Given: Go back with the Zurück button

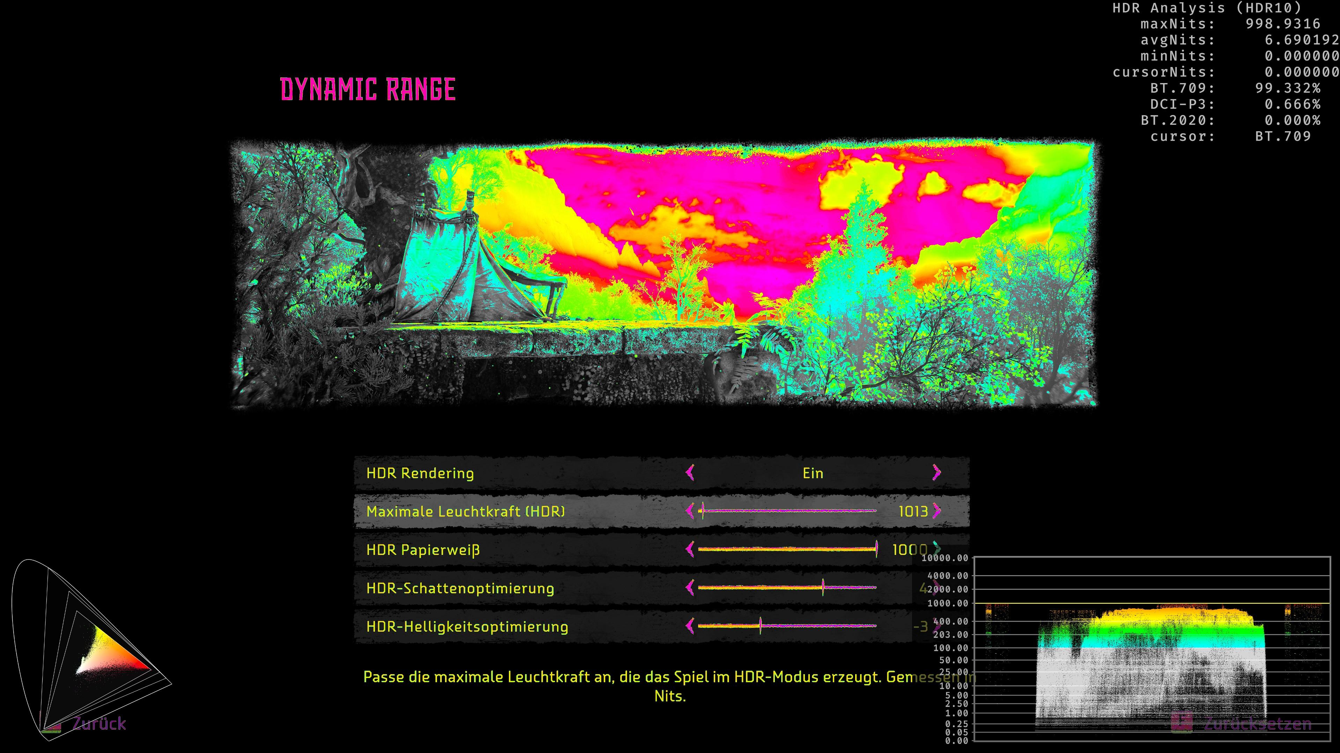Looking at the screenshot, I should click(x=99, y=723).
